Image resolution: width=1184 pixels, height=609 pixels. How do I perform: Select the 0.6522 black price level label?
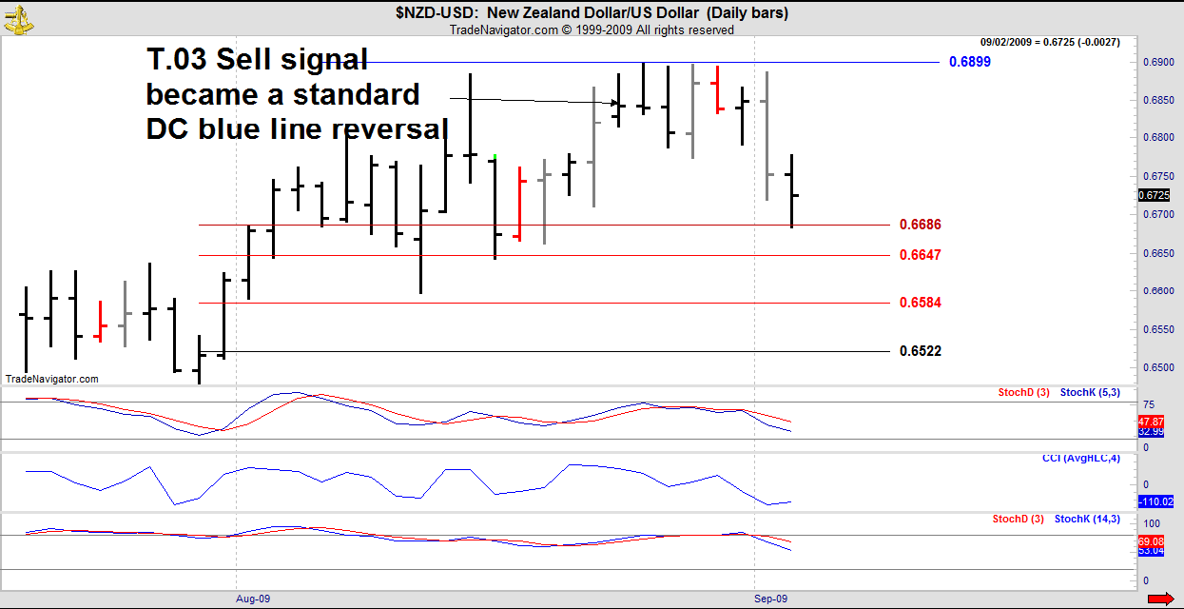point(920,351)
